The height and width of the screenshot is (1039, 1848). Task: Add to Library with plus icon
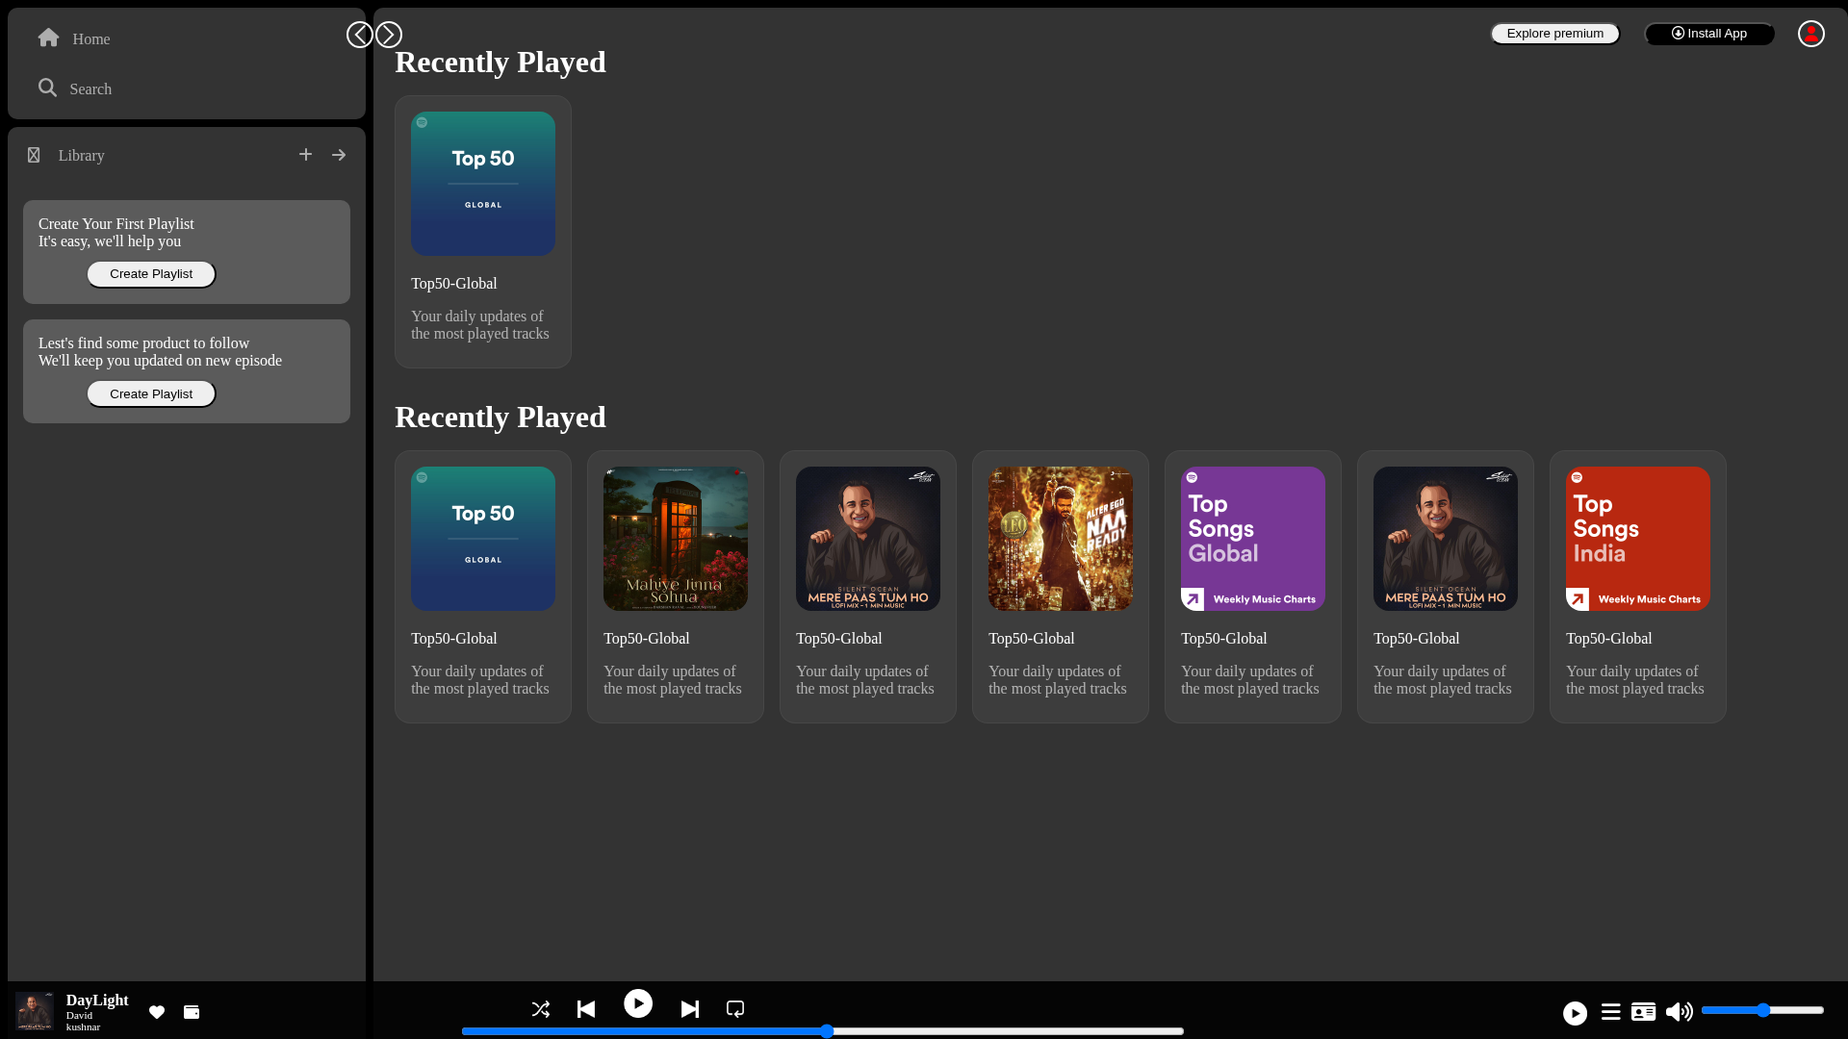(x=305, y=154)
